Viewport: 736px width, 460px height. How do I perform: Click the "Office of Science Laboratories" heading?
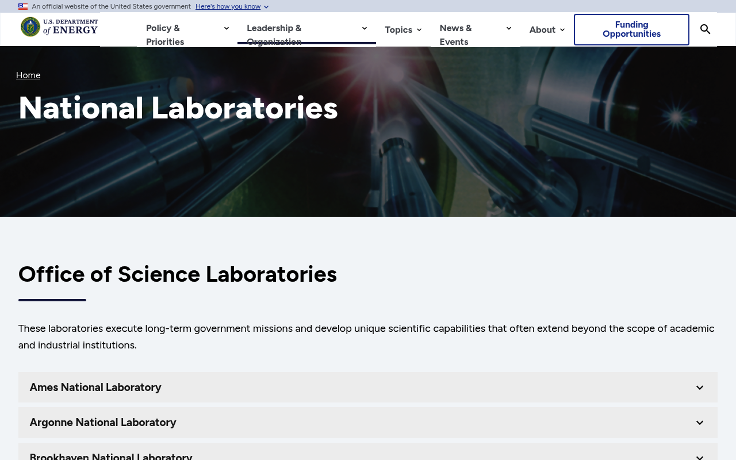(x=178, y=274)
